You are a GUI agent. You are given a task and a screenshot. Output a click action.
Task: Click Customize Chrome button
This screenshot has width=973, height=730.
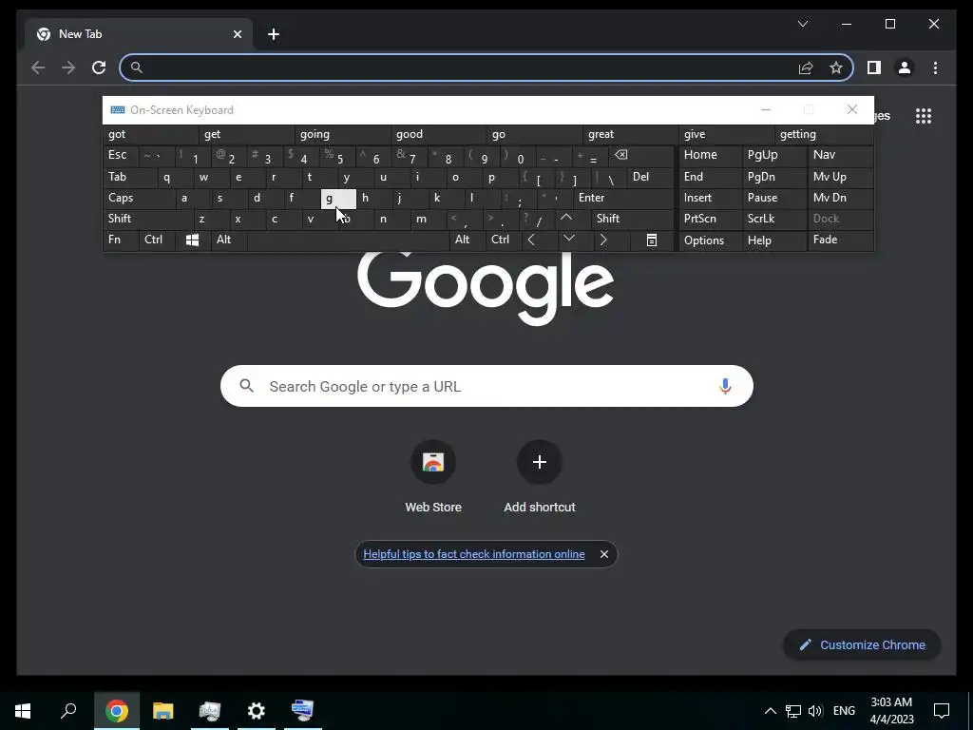pos(862,645)
